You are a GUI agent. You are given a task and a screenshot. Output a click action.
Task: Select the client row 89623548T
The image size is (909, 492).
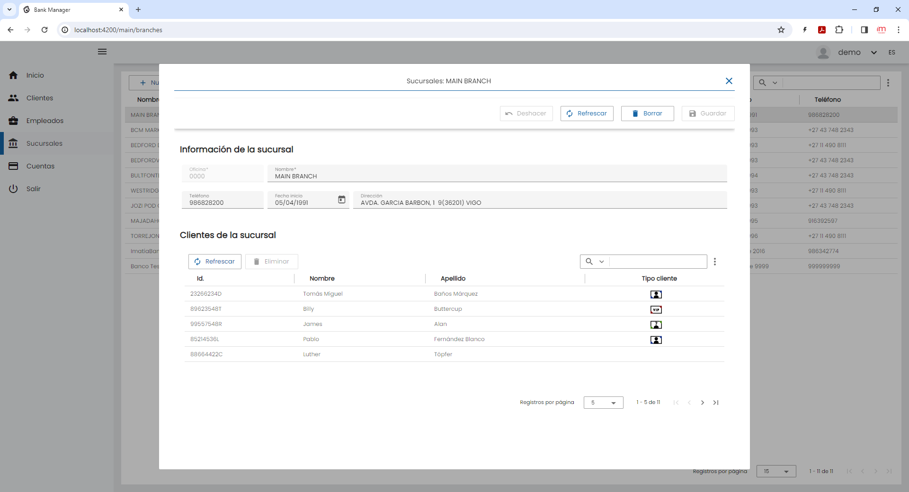coord(454,309)
